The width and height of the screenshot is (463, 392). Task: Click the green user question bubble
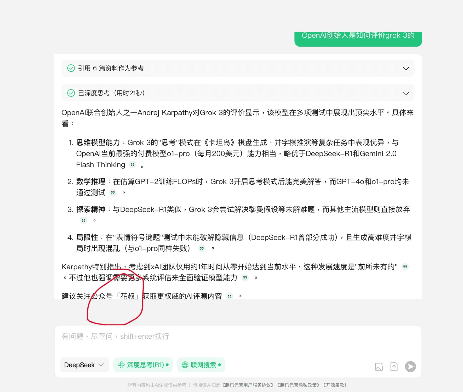(x=358, y=38)
